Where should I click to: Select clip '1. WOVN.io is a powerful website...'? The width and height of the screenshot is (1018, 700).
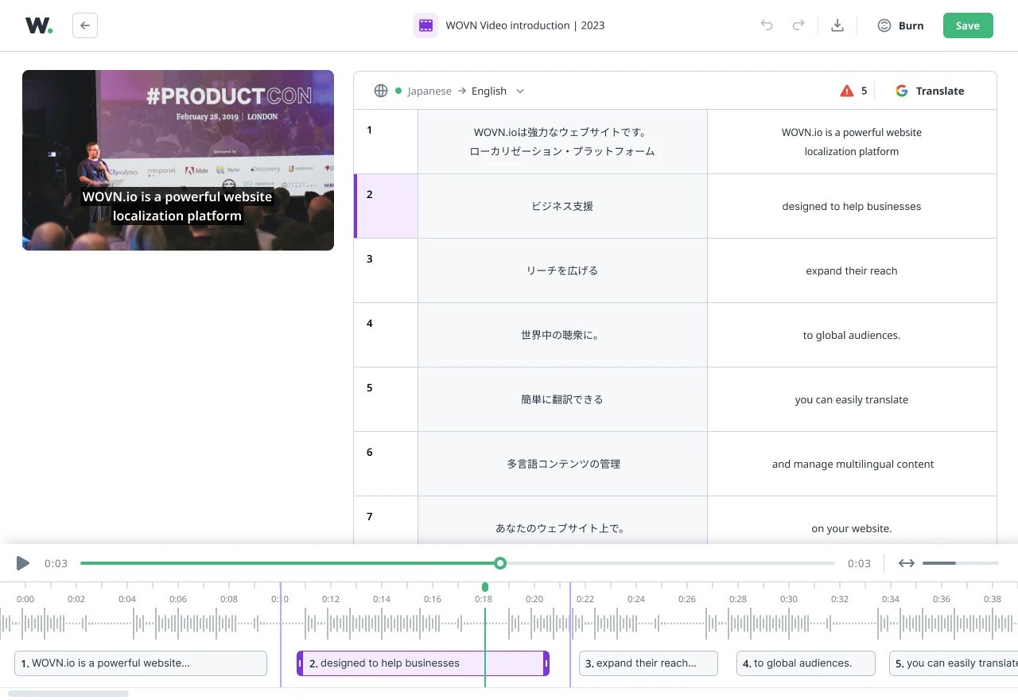pyautogui.click(x=141, y=663)
